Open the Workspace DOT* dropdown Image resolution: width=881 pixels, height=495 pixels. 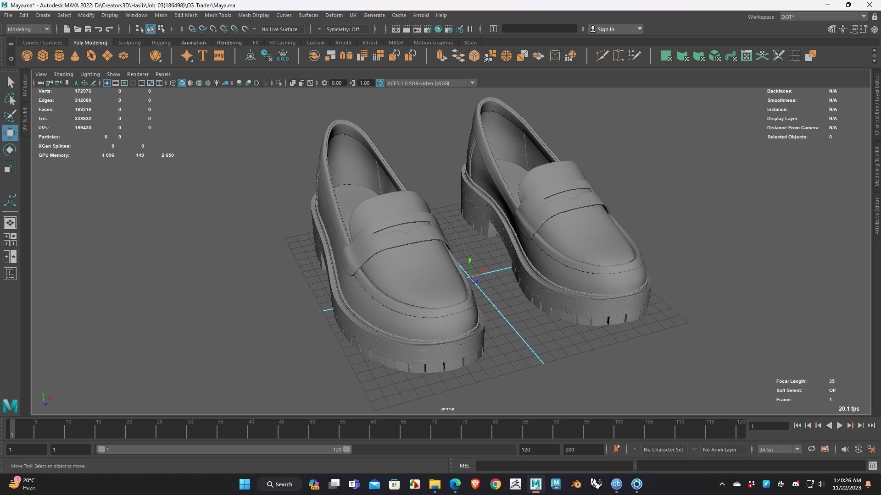(x=823, y=16)
